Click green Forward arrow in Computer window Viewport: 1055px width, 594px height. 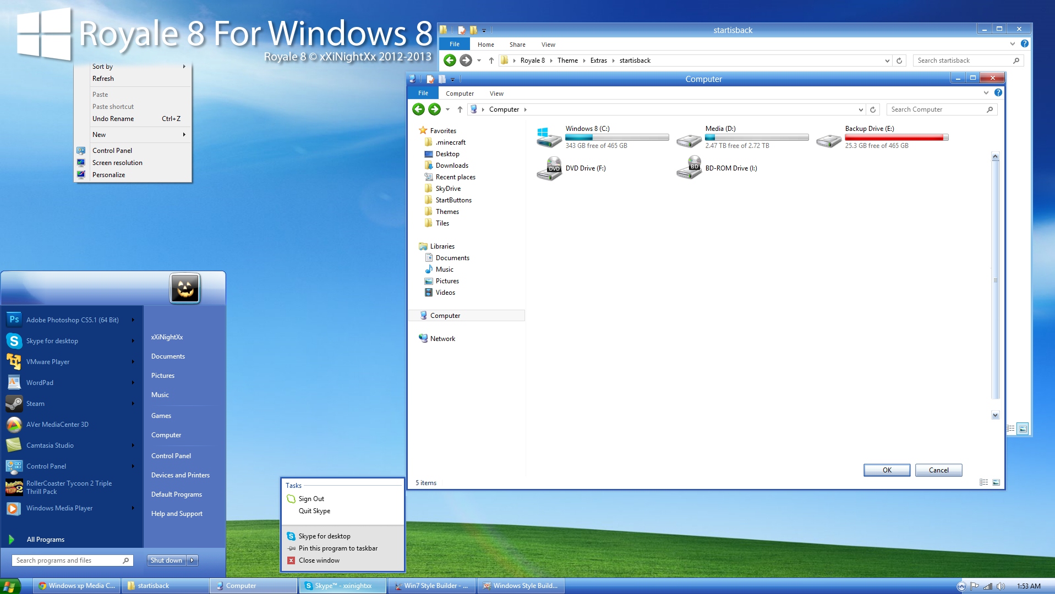pos(434,109)
